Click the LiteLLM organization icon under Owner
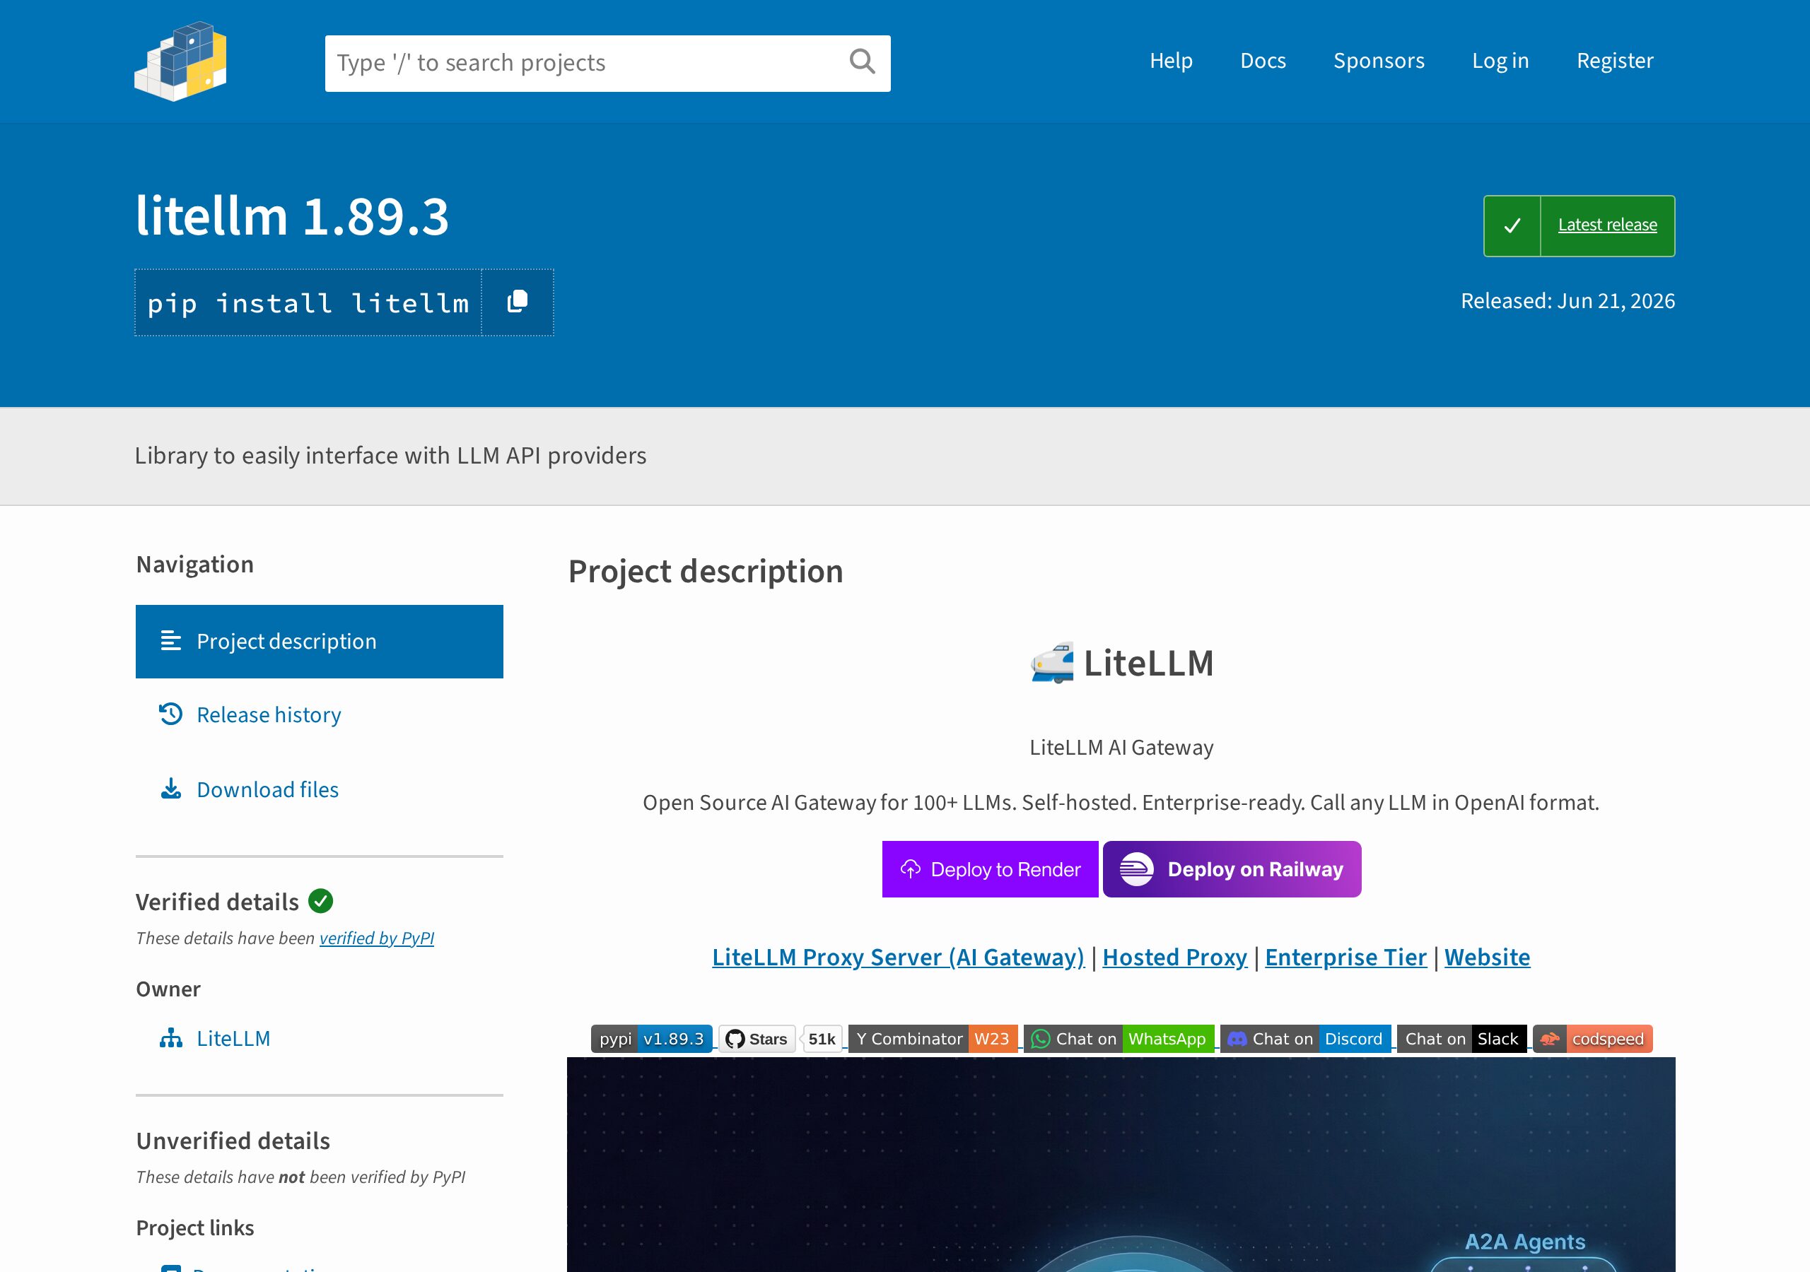This screenshot has width=1810, height=1272. tap(170, 1038)
